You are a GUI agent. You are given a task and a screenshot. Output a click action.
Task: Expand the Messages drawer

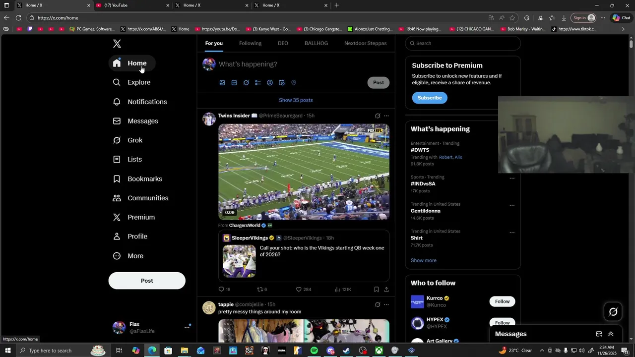pos(611,334)
